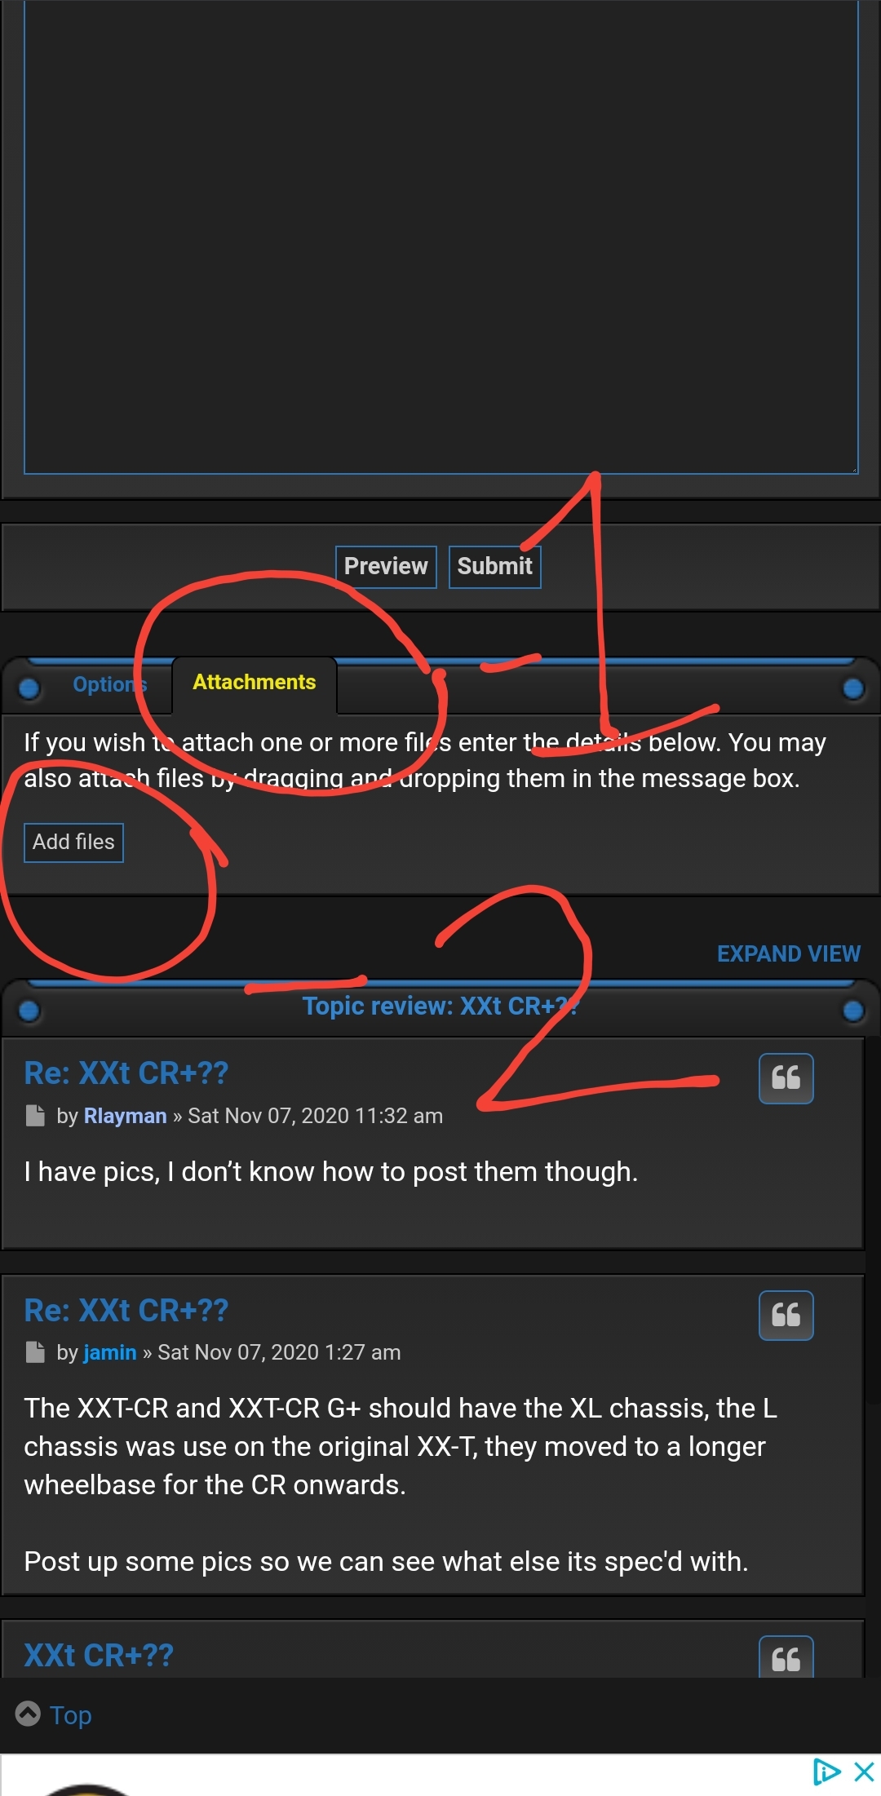Expand the topic review with EXPAND VIEW
This screenshot has width=881, height=1796.
click(788, 953)
